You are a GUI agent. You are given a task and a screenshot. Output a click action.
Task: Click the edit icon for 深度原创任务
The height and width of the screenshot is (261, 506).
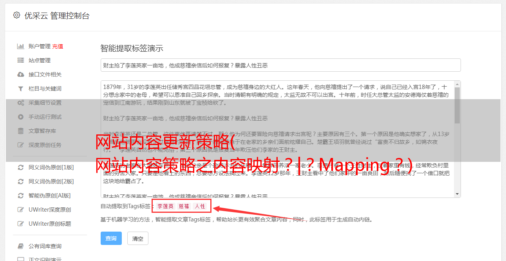tap(21, 145)
